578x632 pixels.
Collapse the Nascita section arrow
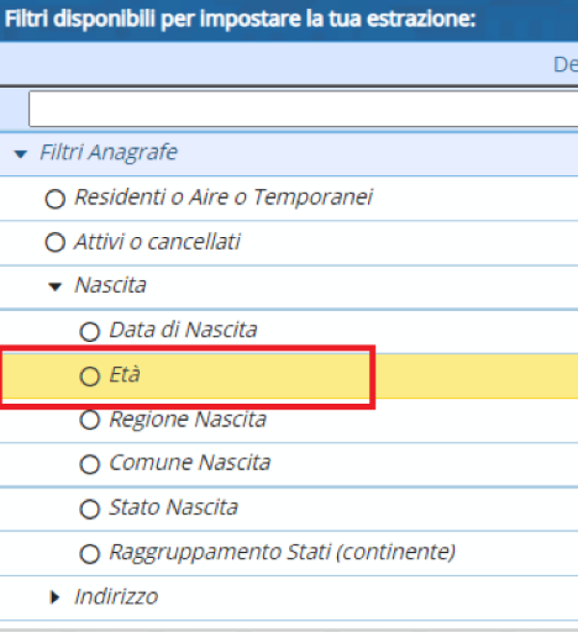tap(55, 286)
